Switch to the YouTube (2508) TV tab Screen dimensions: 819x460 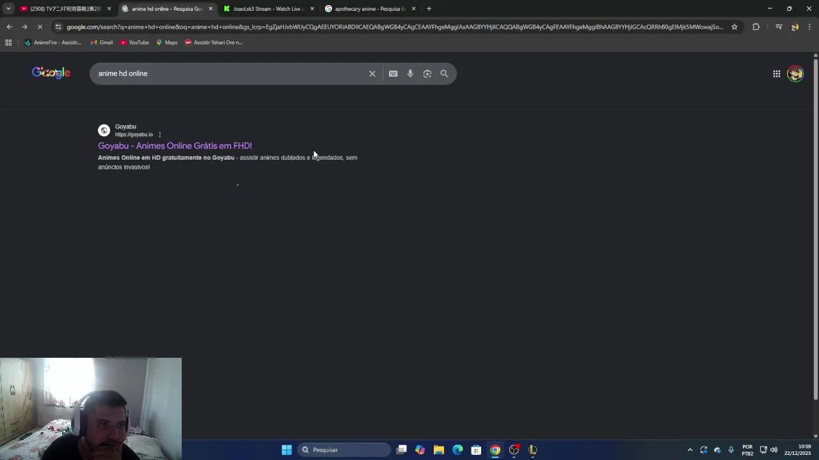tap(65, 8)
